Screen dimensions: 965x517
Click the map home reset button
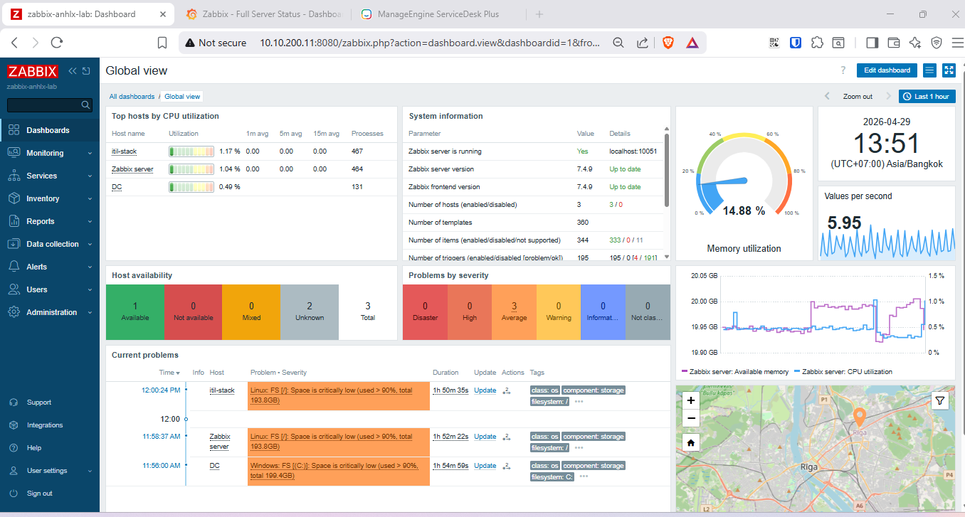point(691,443)
